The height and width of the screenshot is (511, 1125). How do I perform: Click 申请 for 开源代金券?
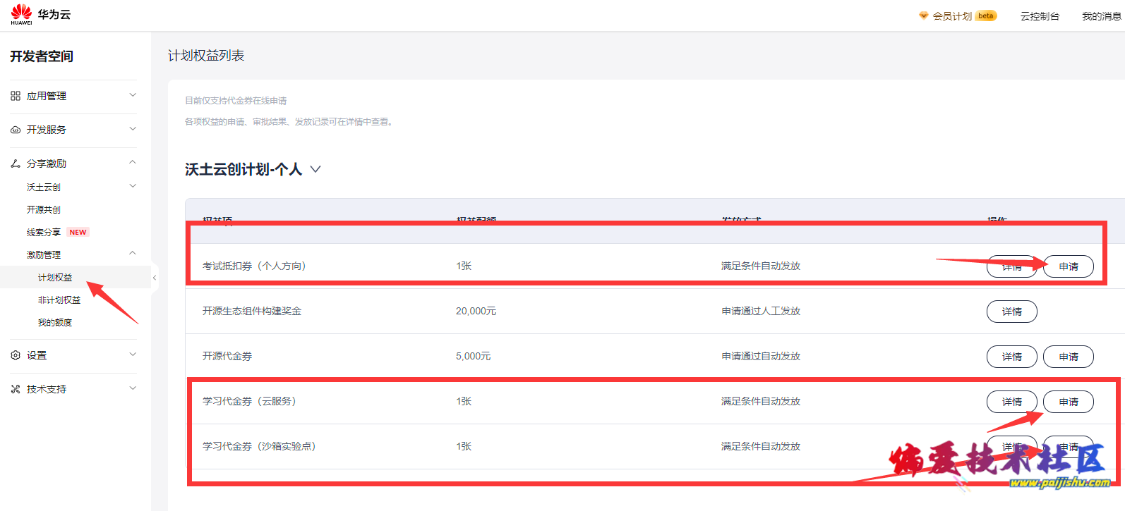[1069, 357]
